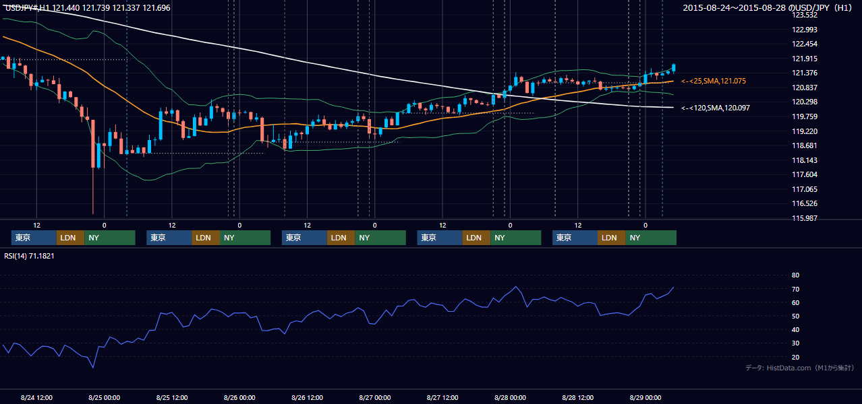
Task: Click RSI scale value 50
Action: [x=795, y=316]
